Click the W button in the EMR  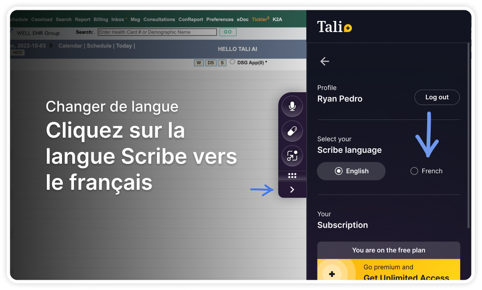click(199, 63)
